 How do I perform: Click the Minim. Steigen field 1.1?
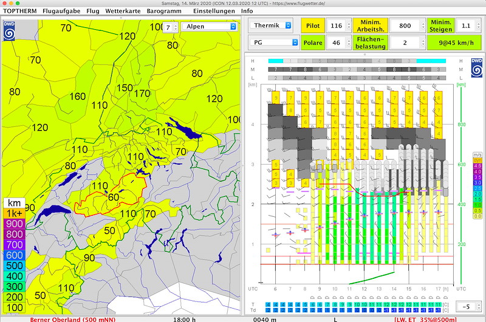(x=467, y=26)
